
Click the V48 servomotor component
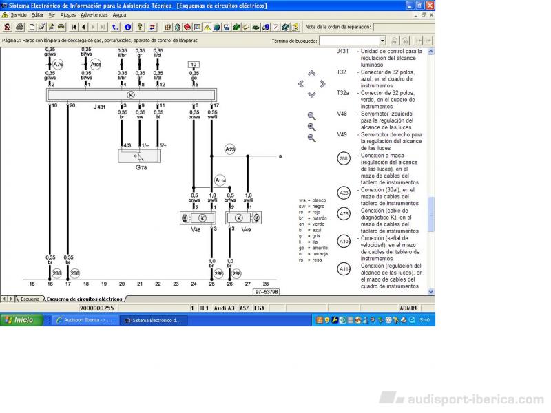click(x=198, y=218)
